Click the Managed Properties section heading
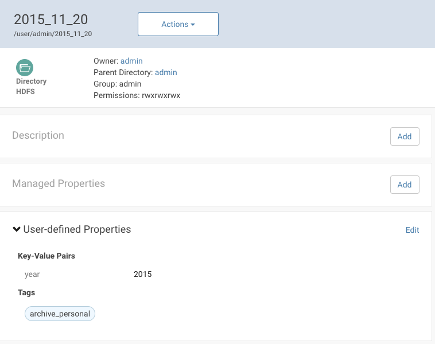Viewport: 435px width, 344px height. tap(59, 183)
